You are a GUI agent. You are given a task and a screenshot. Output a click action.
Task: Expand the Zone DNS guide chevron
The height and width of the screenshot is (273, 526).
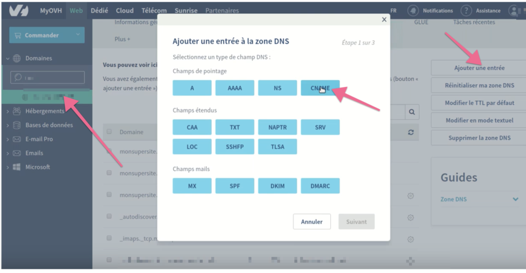click(x=515, y=199)
